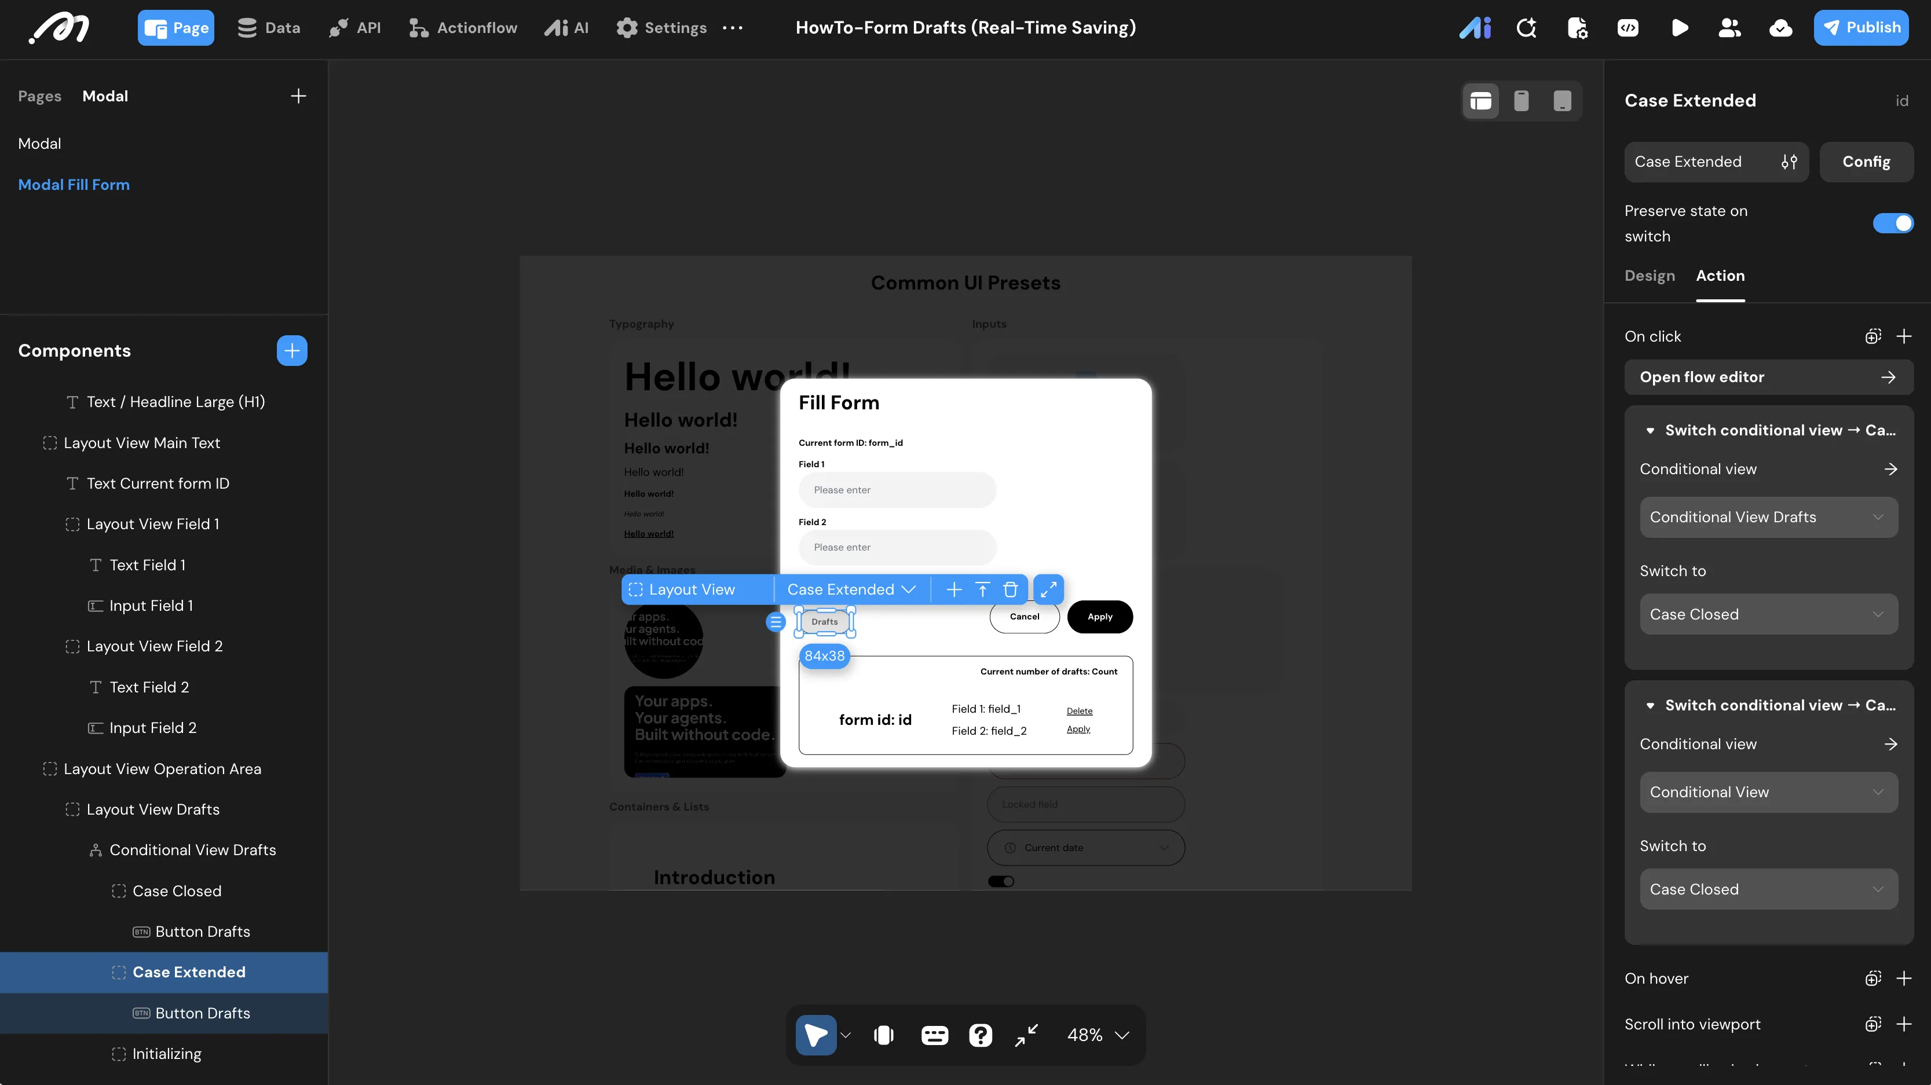
Task: Click the Publish button
Action: (1860, 28)
